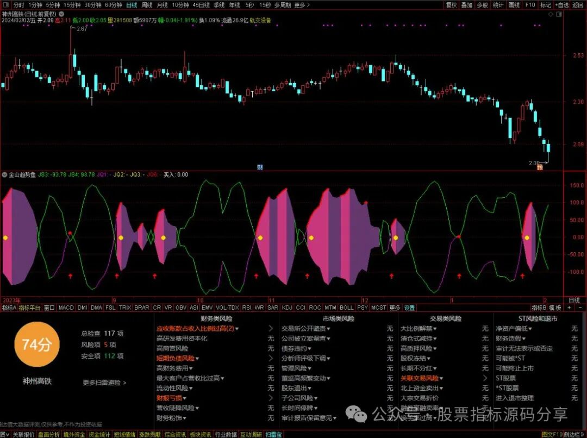Open the 多周期 multi-period view
Screen dimensions: 587x438
(x=282, y=5)
